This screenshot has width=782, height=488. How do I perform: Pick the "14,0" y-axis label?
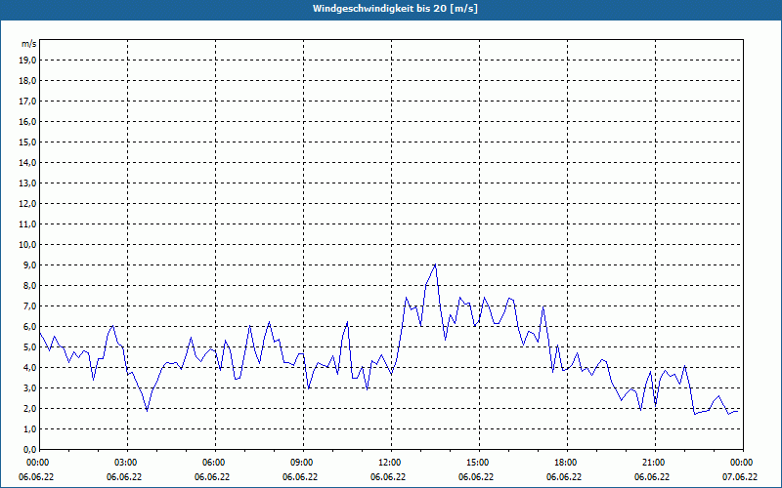(x=28, y=163)
